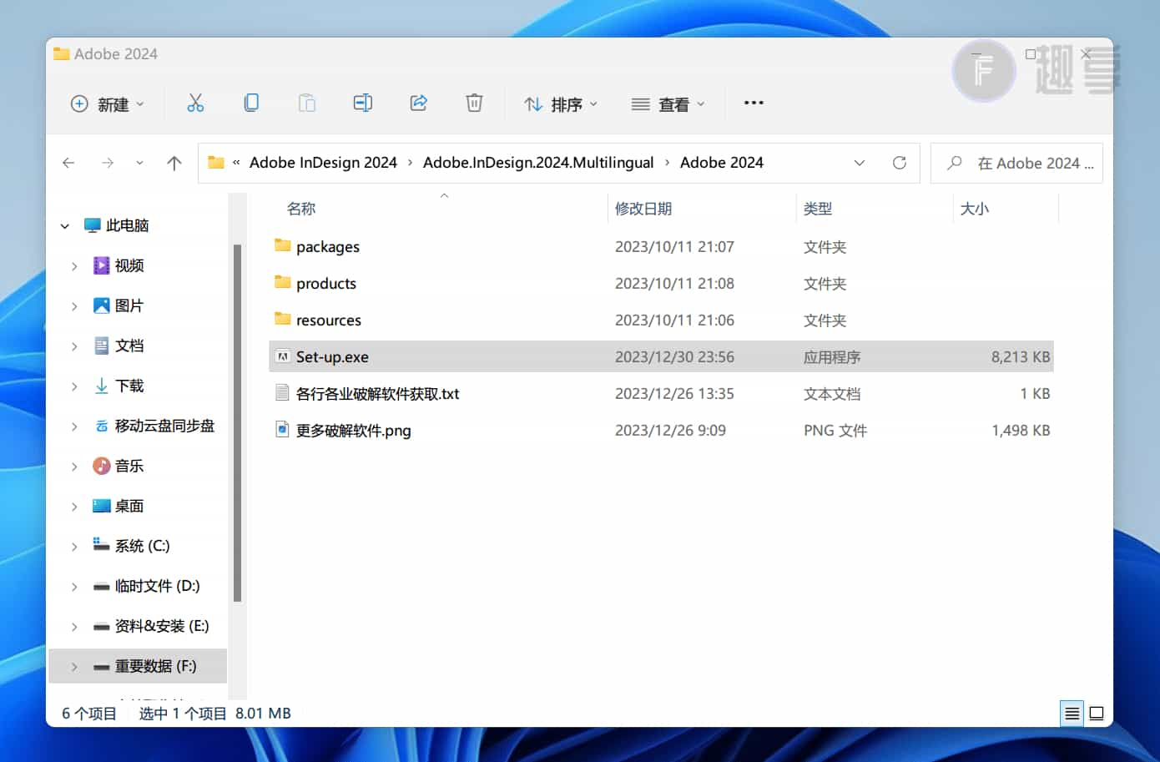Click Adobe.InDesign.2024.Multilingual breadcrumb
This screenshot has width=1160, height=762.
point(538,163)
